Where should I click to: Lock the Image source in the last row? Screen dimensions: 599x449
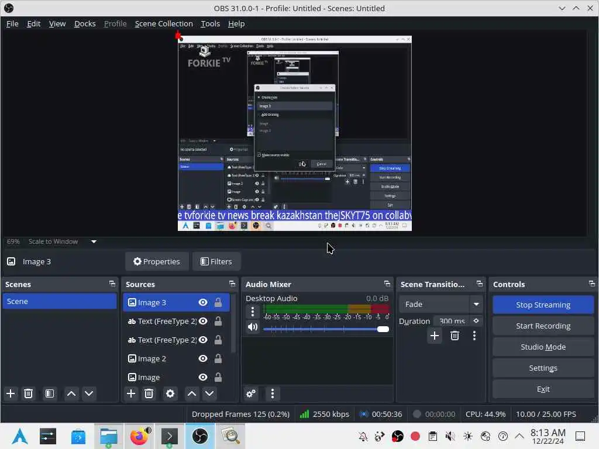pyautogui.click(x=218, y=377)
